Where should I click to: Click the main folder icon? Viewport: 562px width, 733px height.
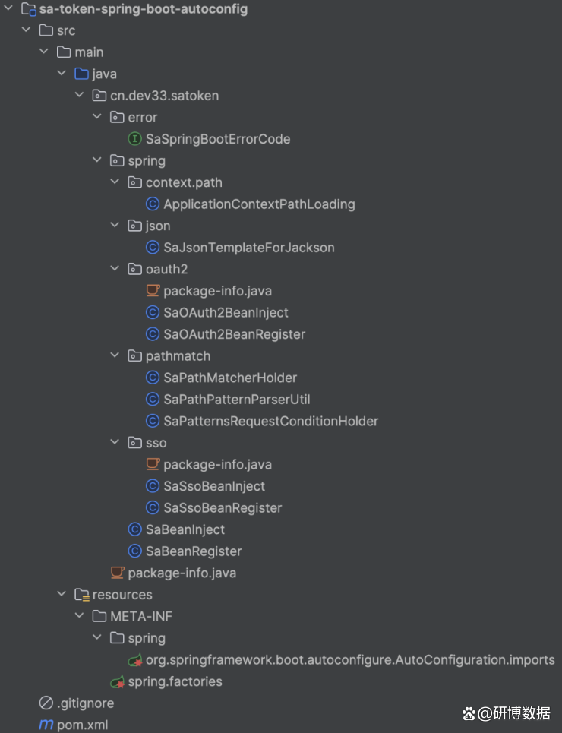click(64, 52)
